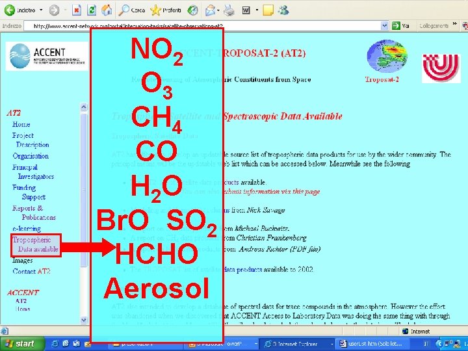Click the Troposat-2 globe image

(387, 56)
